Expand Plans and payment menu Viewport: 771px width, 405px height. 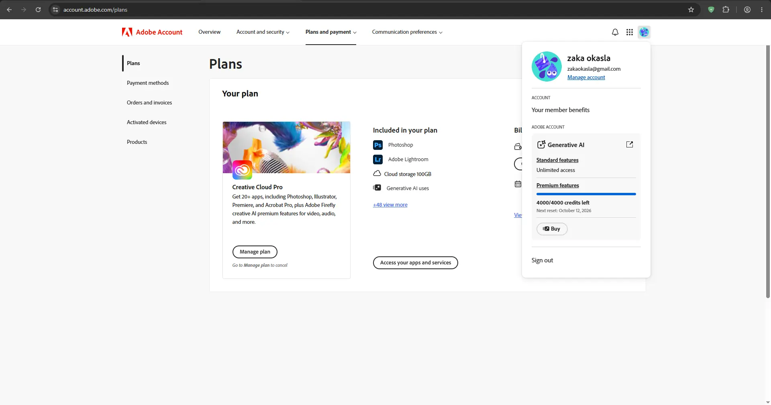tap(331, 32)
